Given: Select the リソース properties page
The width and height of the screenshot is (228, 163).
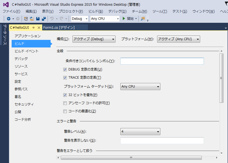Looking at the screenshot, I should pyautogui.click(x=21, y=66).
